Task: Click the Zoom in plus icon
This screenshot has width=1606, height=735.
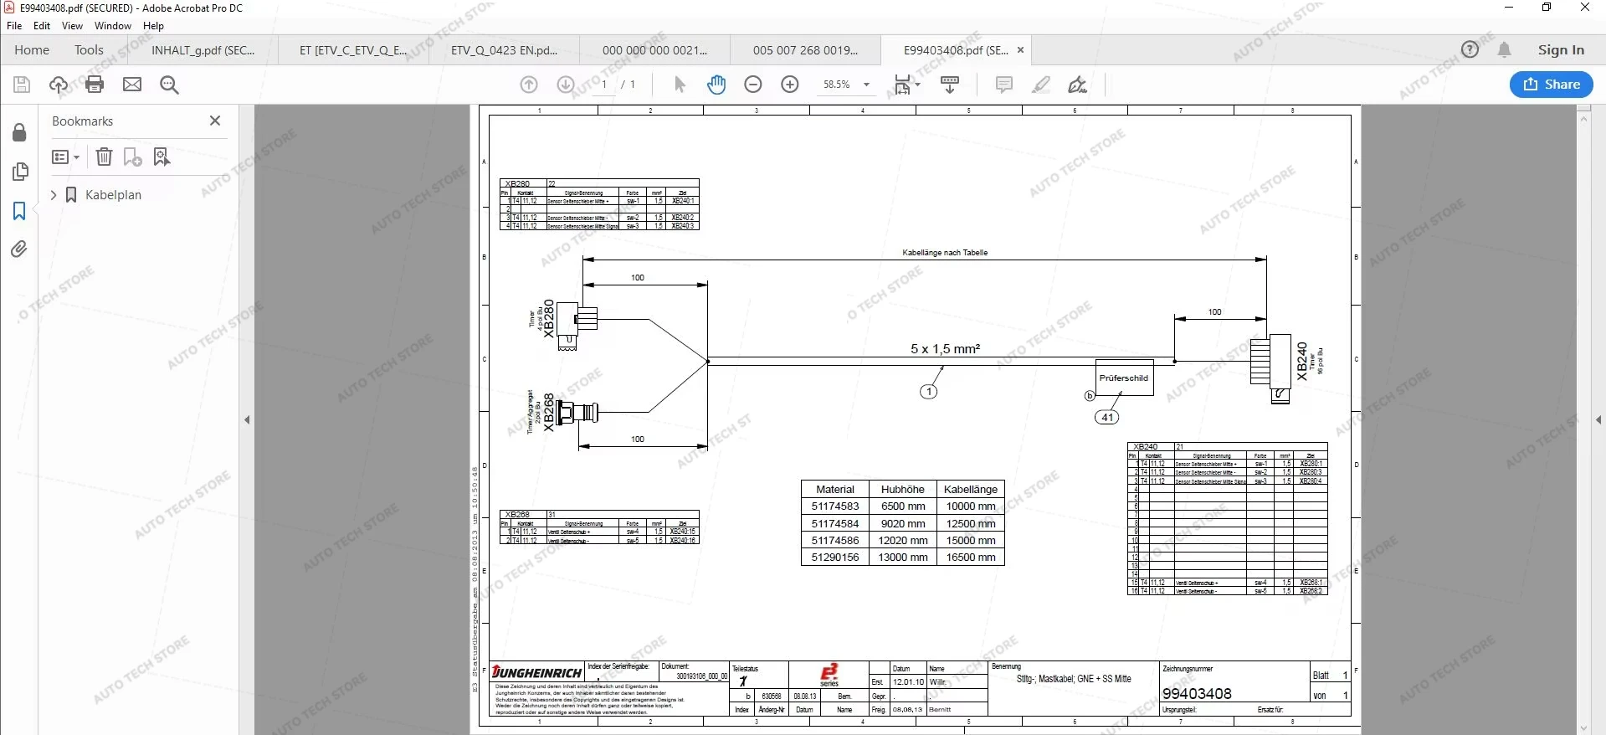Action: [789, 85]
